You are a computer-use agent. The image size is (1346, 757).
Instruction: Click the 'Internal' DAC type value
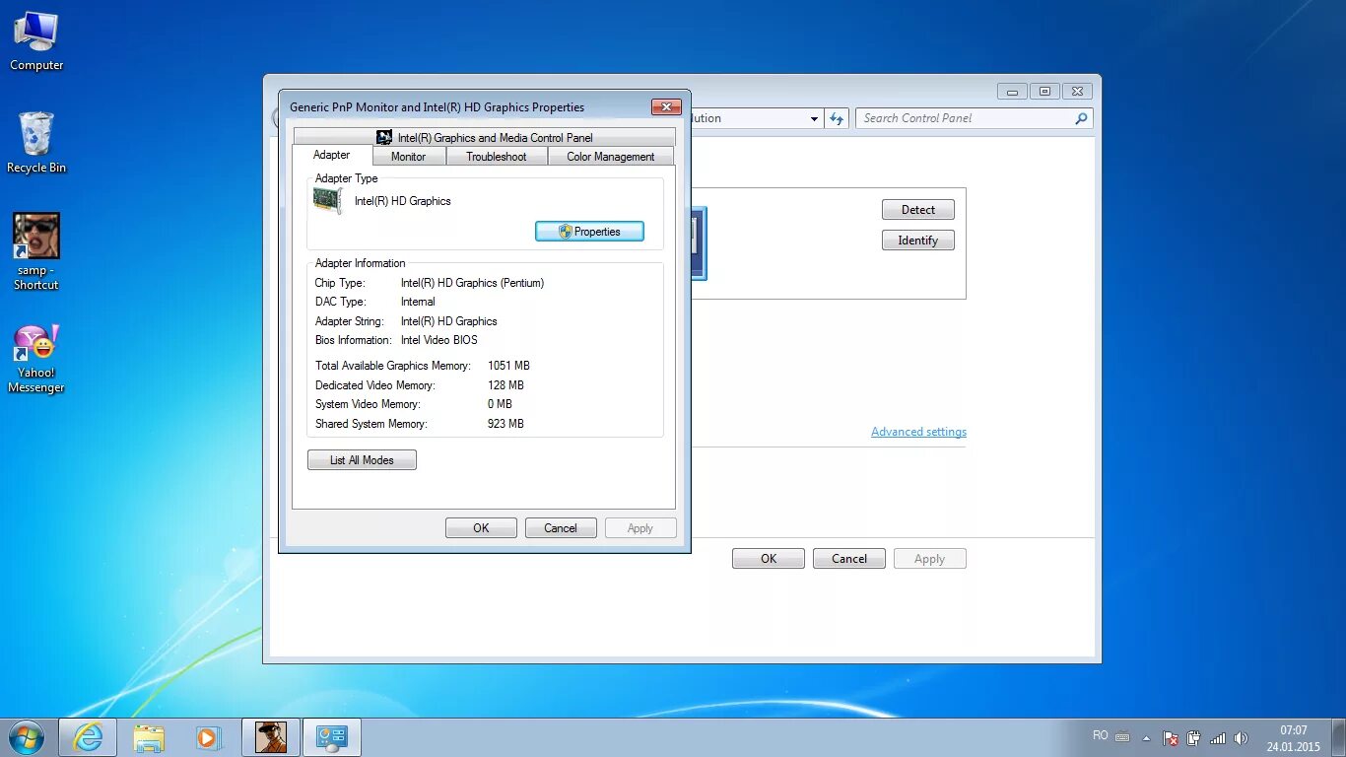[x=418, y=302]
